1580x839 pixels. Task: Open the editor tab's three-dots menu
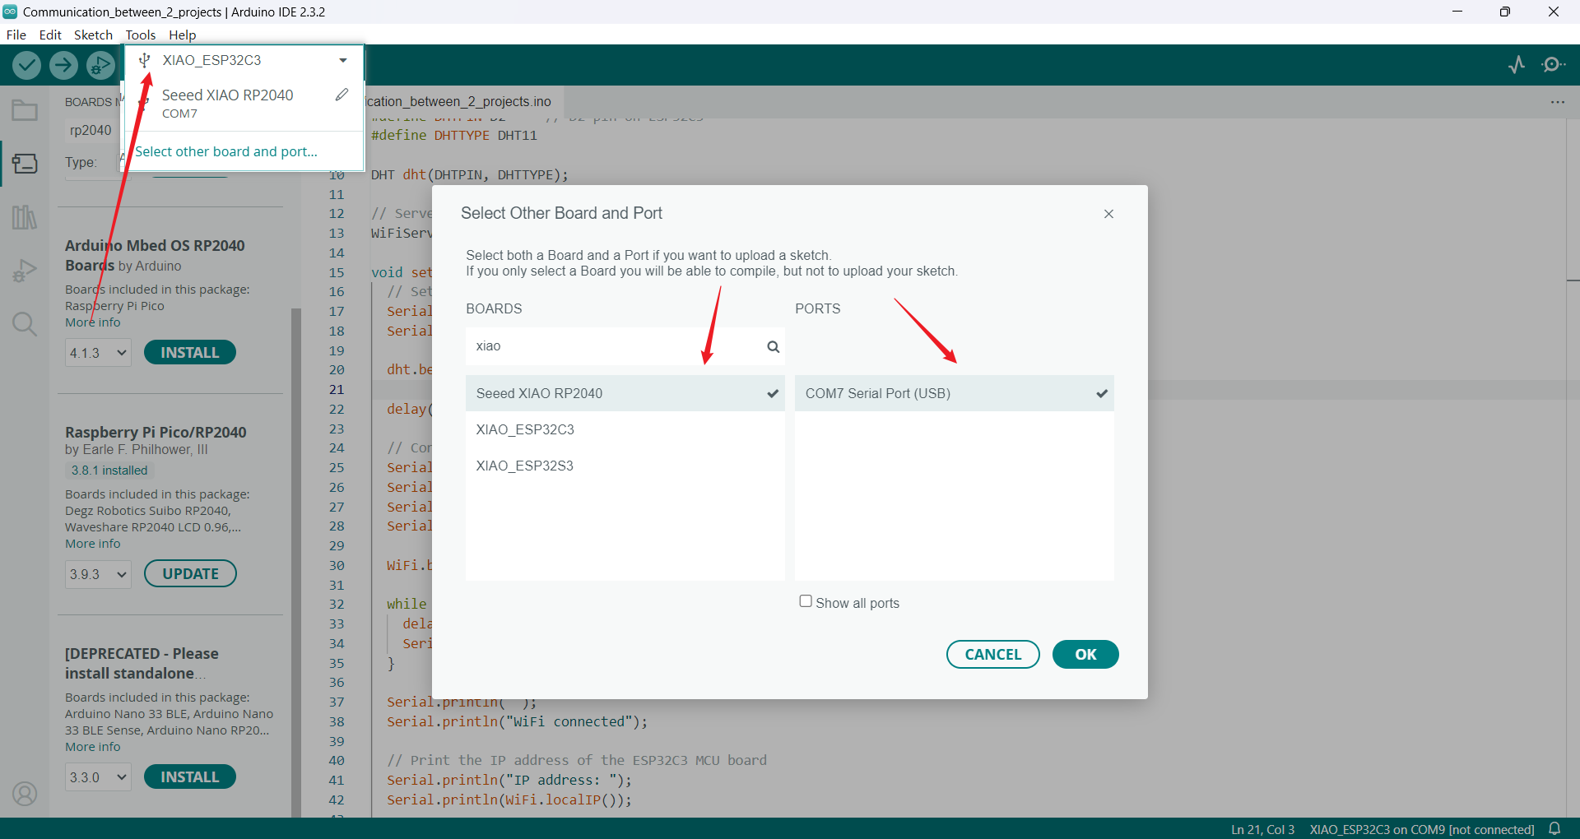1558,102
